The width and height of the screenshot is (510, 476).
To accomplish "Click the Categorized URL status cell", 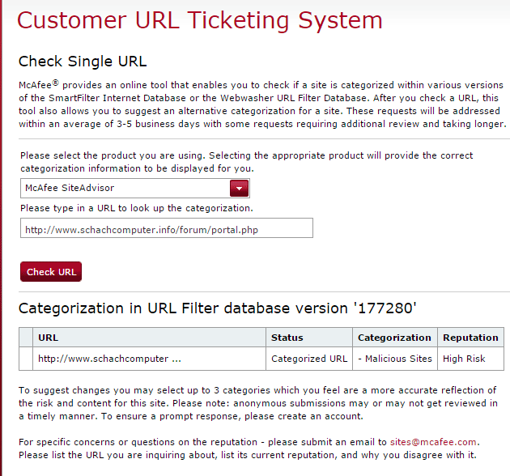I will pos(309,359).
